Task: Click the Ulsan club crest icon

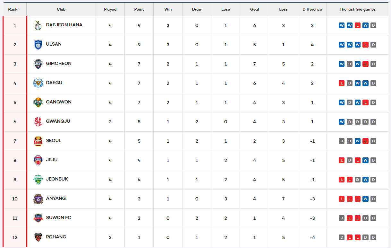Action: click(x=38, y=45)
